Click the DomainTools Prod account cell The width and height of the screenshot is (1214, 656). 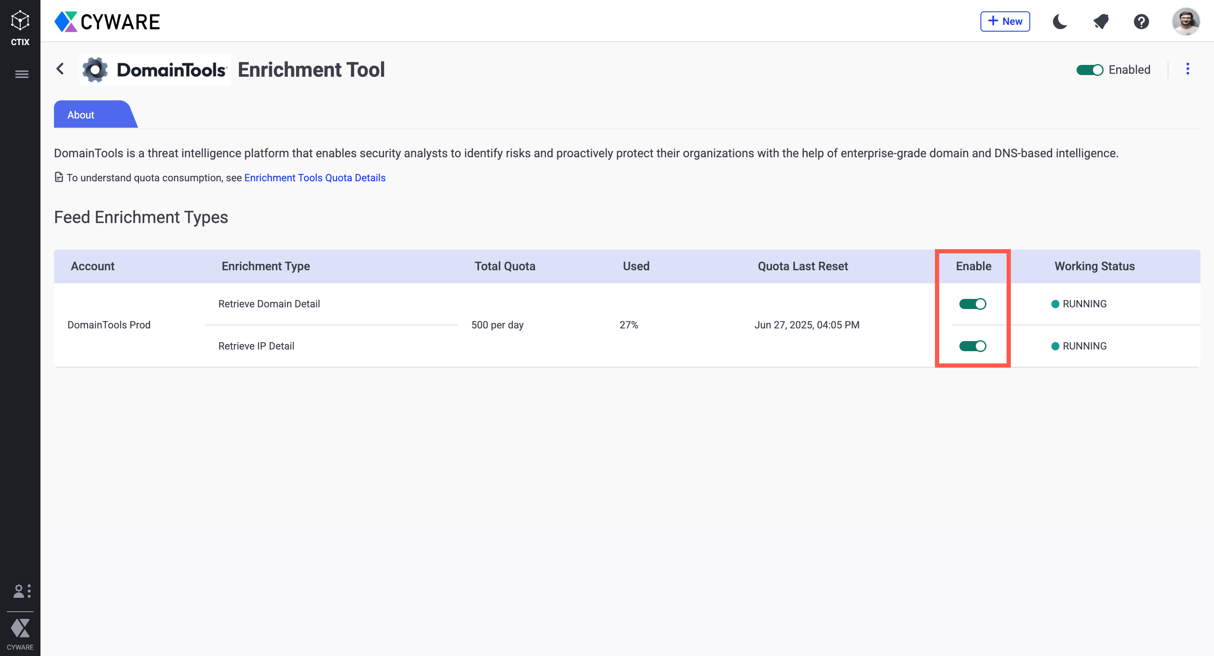click(x=109, y=325)
